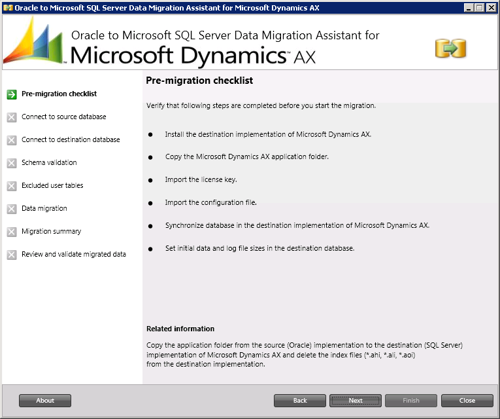This screenshot has height=419, width=500.
Task: Click the X icon beside Schema validation
Action: 12,163
